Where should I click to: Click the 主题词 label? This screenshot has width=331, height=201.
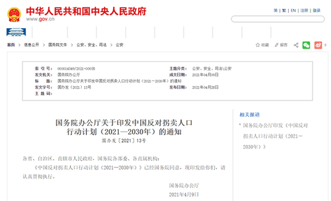(43, 94)
